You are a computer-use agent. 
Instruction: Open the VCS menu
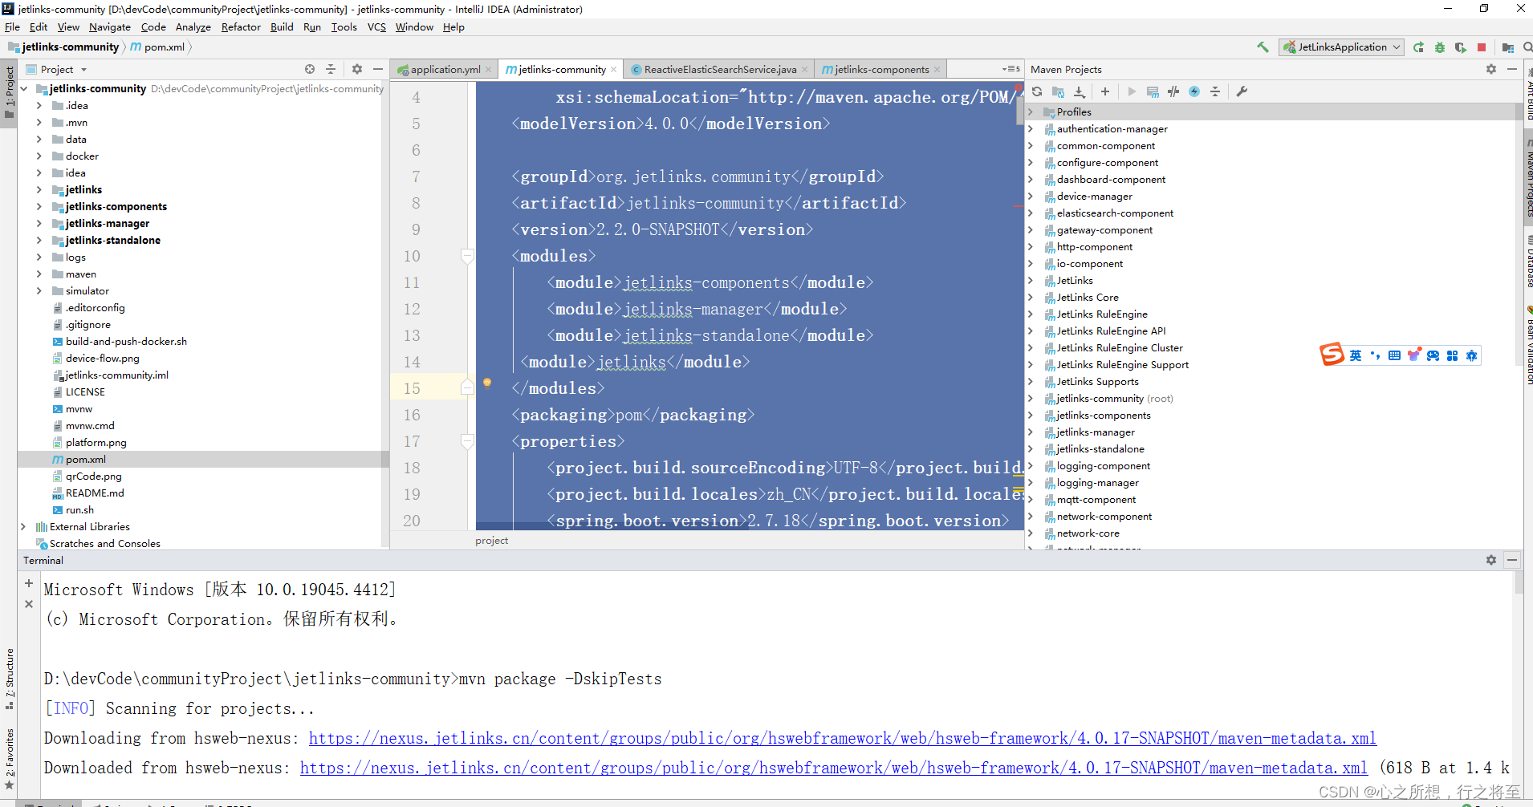point(376,26)
